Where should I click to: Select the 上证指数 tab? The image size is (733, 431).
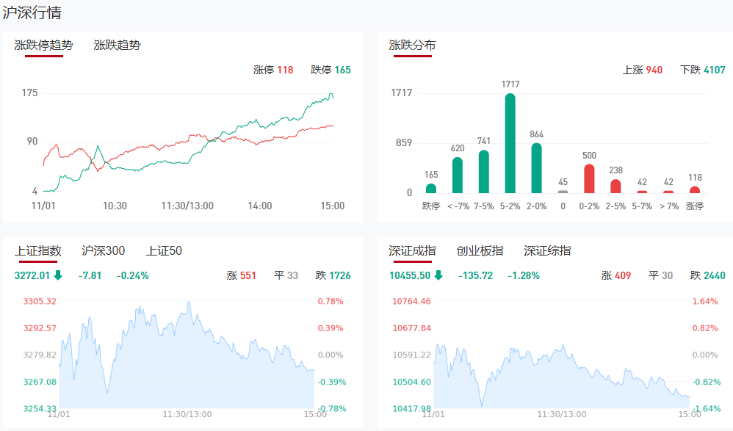pyautogui.click(x=37, y=251)
